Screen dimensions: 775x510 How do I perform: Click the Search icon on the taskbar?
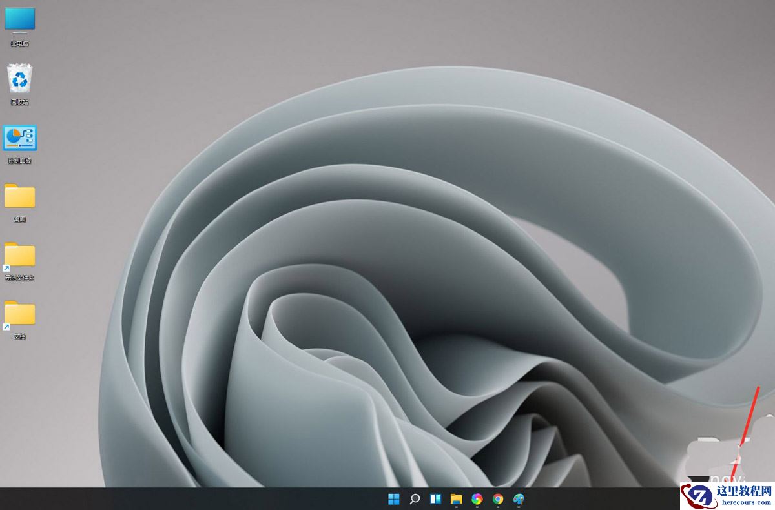tap(415, 498)
